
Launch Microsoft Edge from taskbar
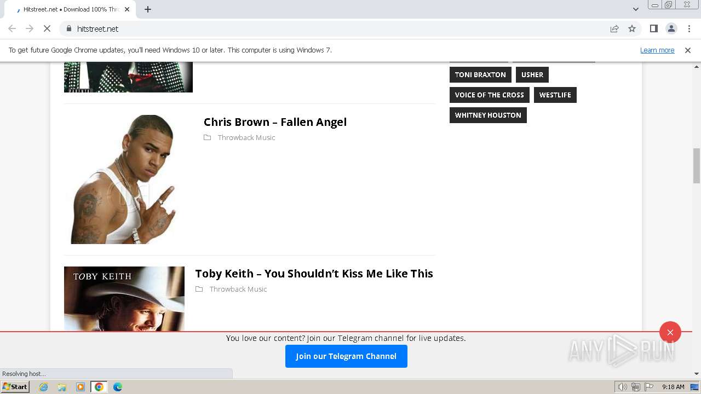point(118,387)
